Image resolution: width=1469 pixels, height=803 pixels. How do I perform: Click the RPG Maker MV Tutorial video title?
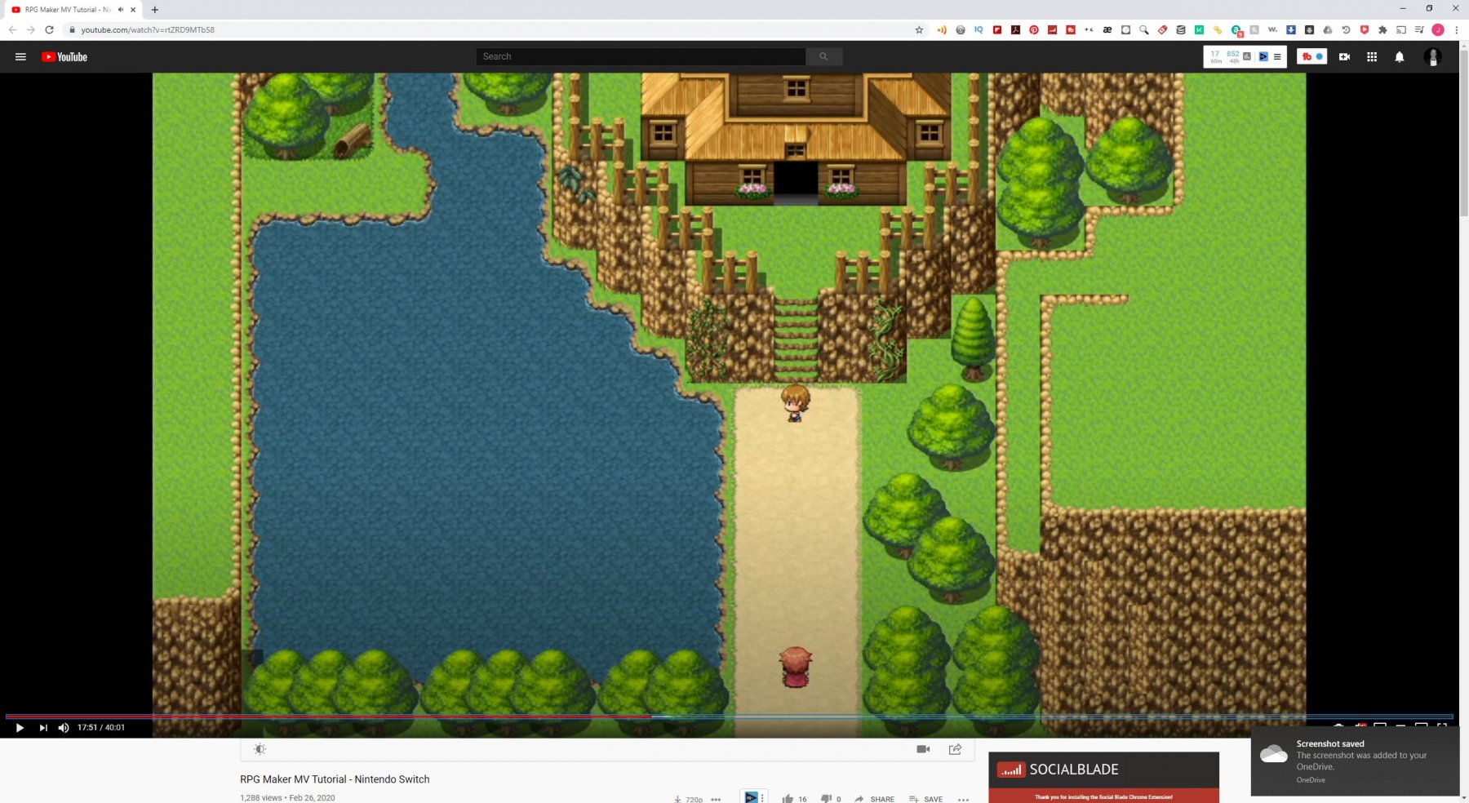coord(335,779)
